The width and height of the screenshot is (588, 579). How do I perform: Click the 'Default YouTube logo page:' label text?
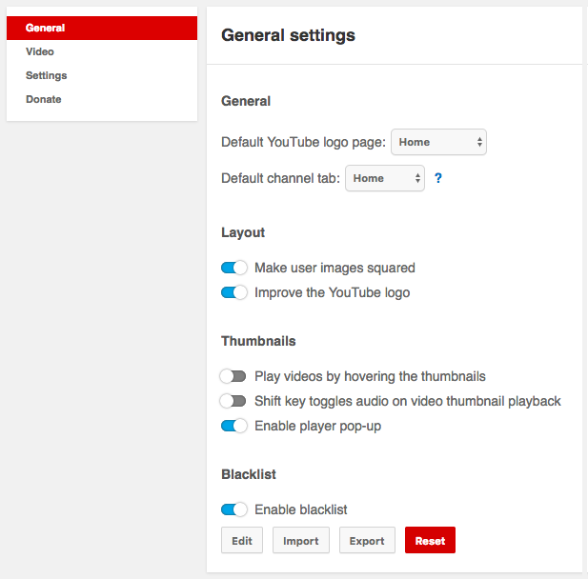pos(303,142)
